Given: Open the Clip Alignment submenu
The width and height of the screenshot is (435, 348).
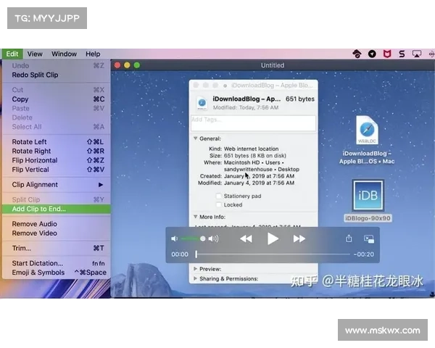Looking at the screenshot, I should tap(57, 185).
